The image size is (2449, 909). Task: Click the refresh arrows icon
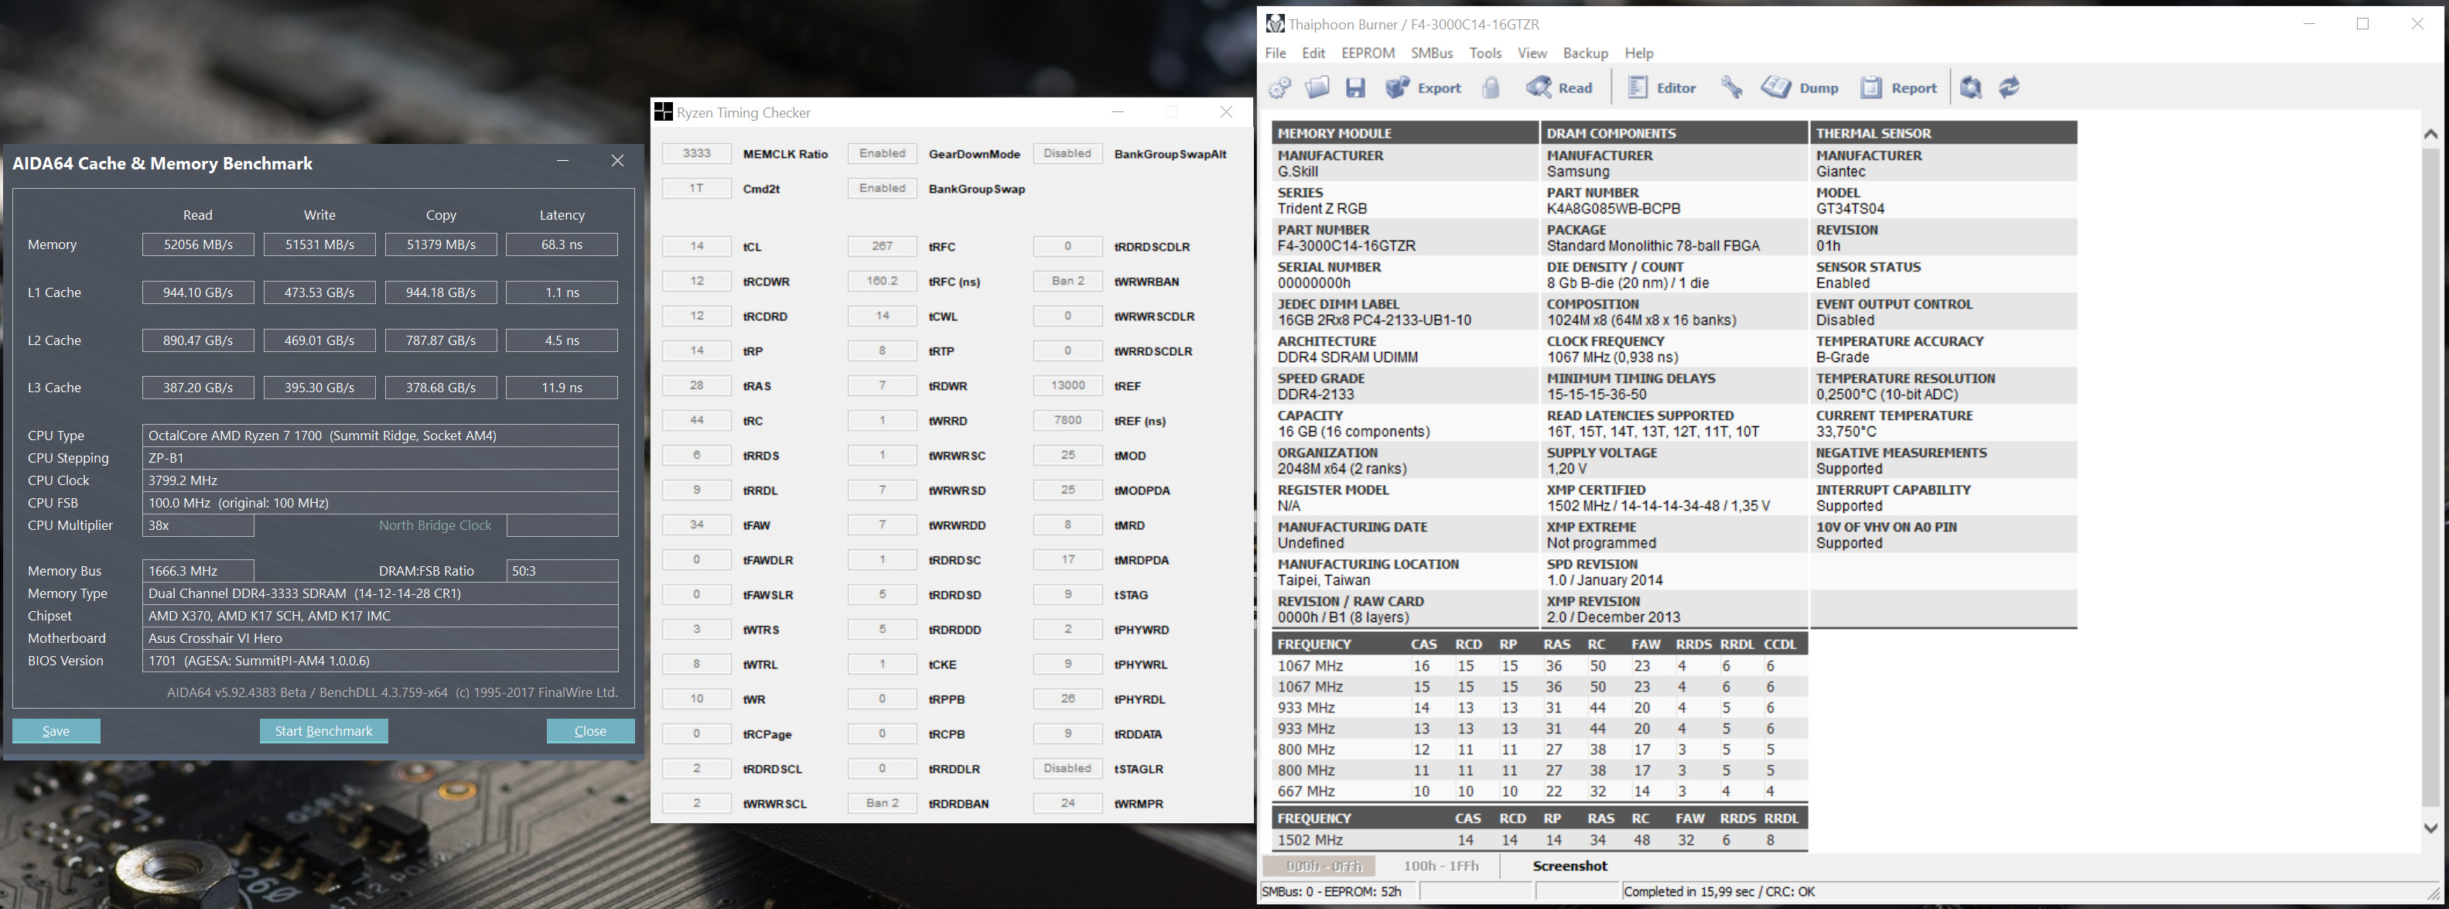[2009, 88]
